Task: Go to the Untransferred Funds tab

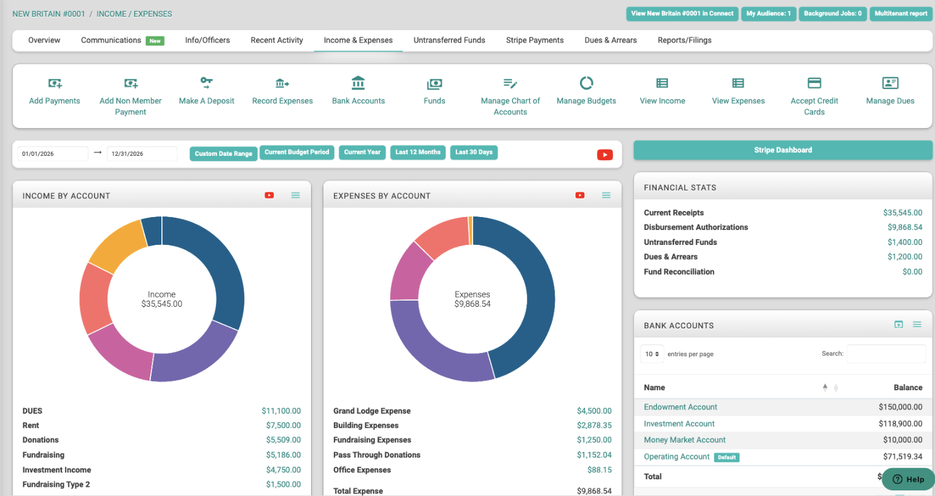Action: [x=450, y=40]
